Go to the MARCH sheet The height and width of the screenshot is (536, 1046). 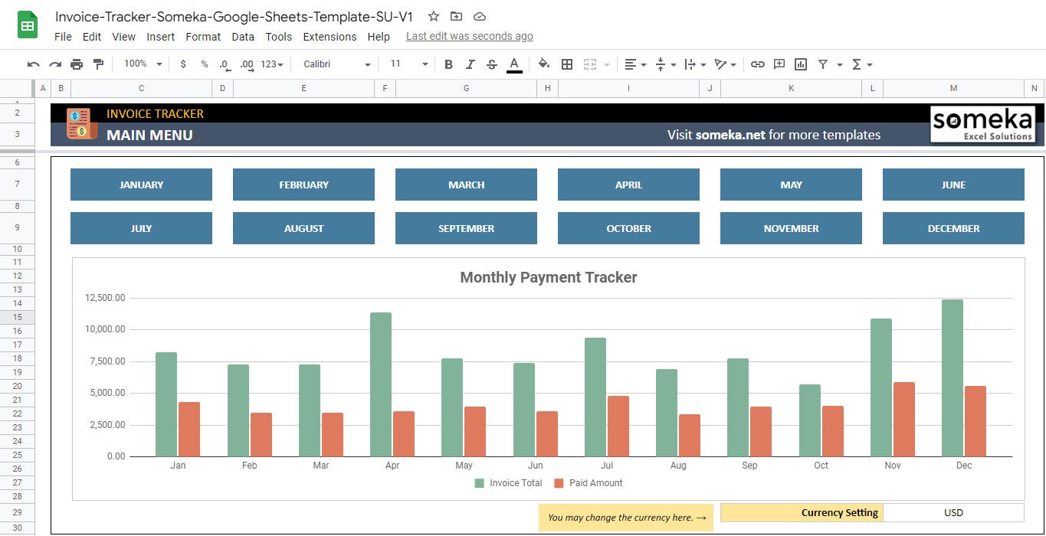tap(466, 185)
